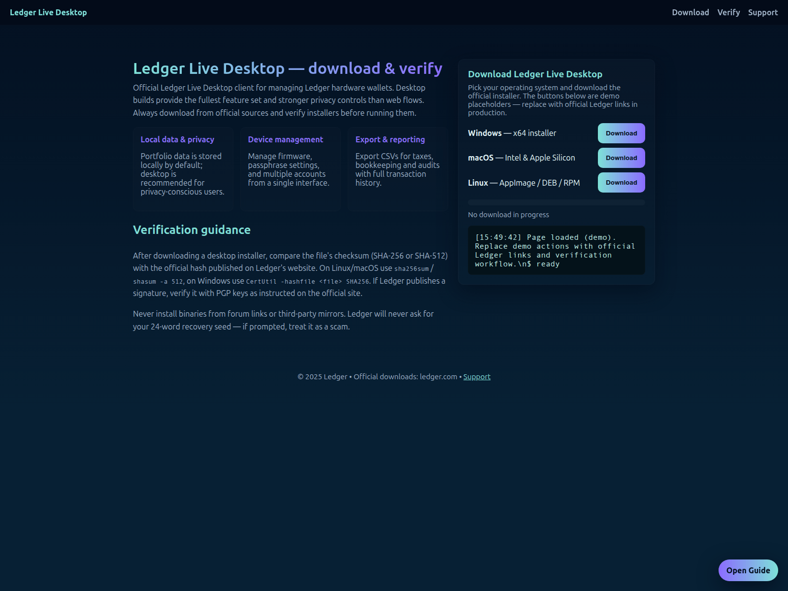The height and width of the screenshot is (591, 788).
Task: Download the Windows x64 installer
Action: pyautogui.click(x=621, y=133)
